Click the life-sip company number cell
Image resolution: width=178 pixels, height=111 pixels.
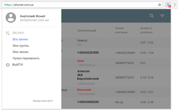(119, 102)
